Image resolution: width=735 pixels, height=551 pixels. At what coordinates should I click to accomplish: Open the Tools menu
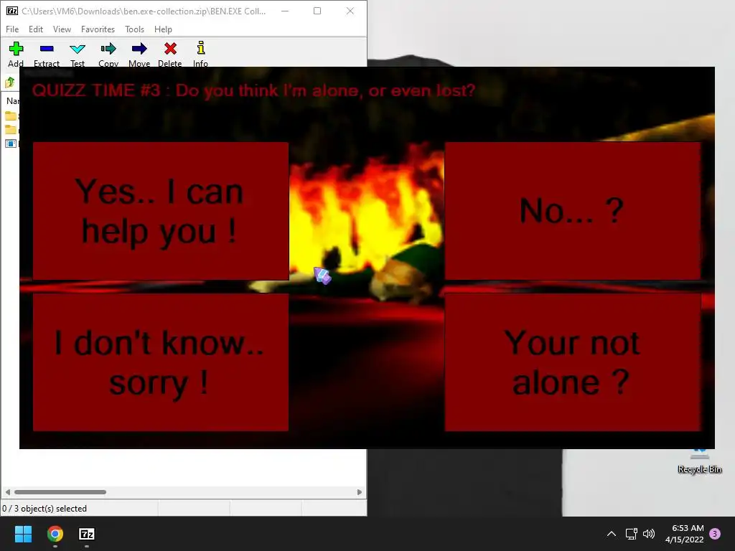[x=134, y=29]
